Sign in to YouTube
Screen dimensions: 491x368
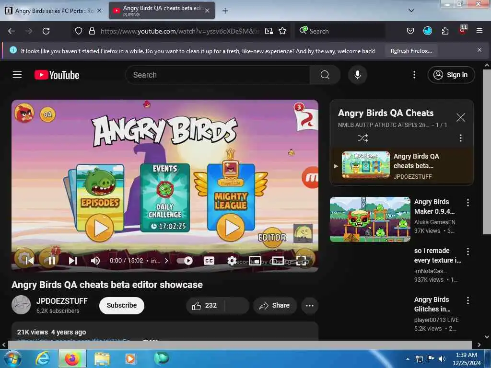(x=451, y=75)
